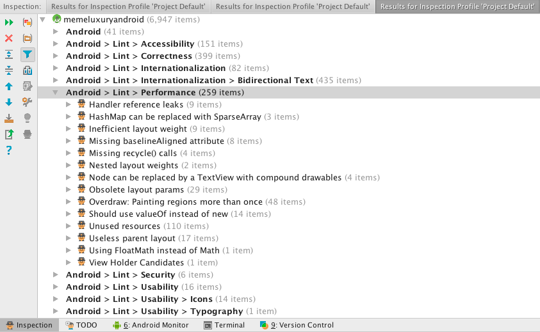540x332 pixels.
Task: Open the Android Monitor tool window
Action: 151,325
